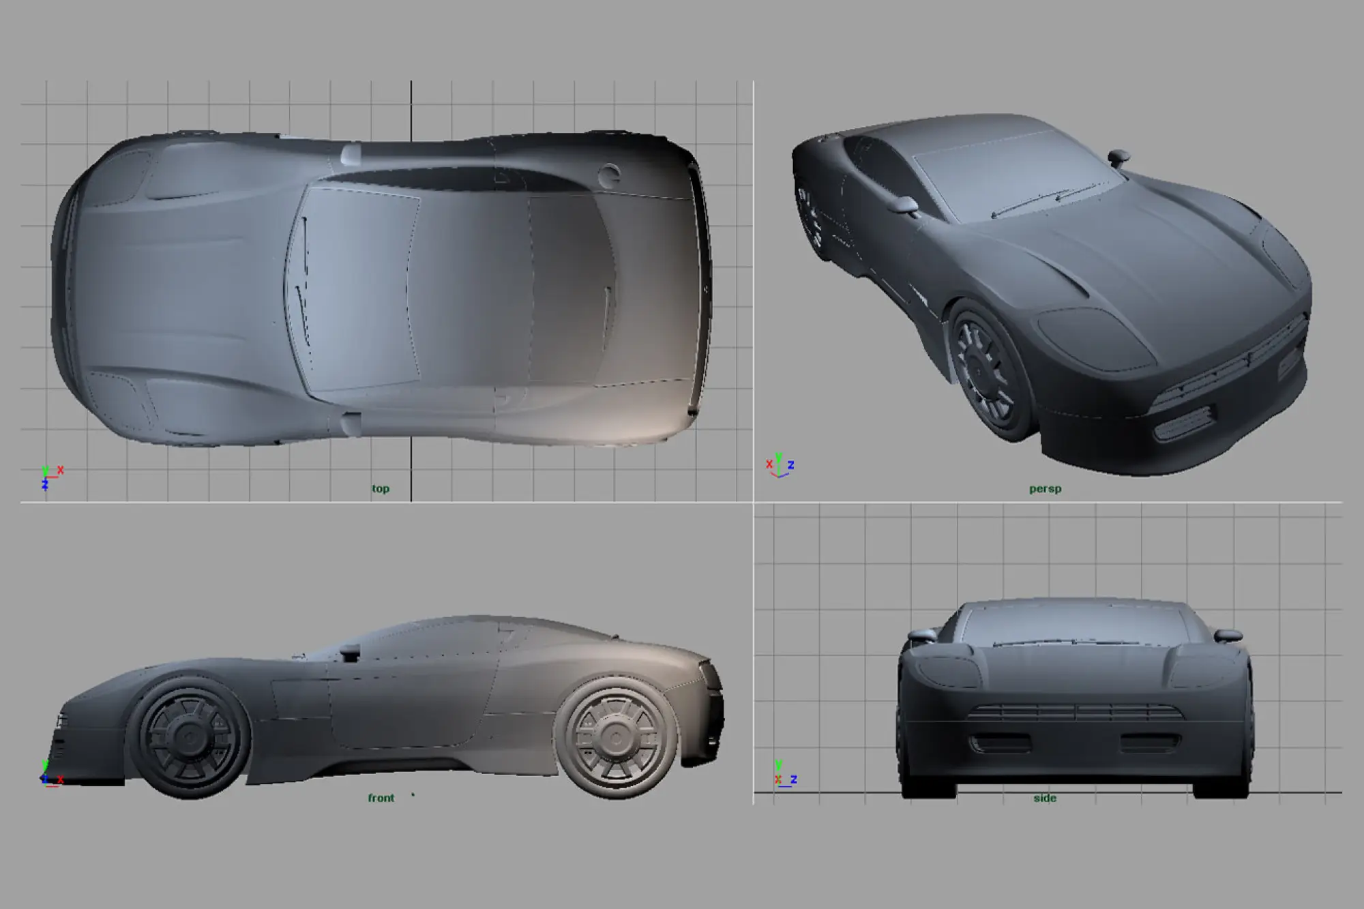Click the 'front' viewport label
Image resolution: width=1364 pixels, height=909 pixels.
(381, 798)
